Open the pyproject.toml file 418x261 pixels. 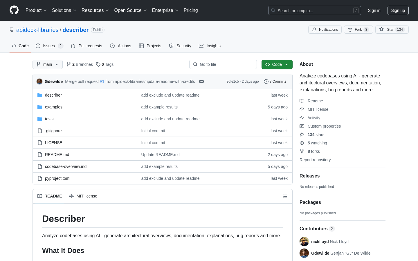tap(57, 178)
